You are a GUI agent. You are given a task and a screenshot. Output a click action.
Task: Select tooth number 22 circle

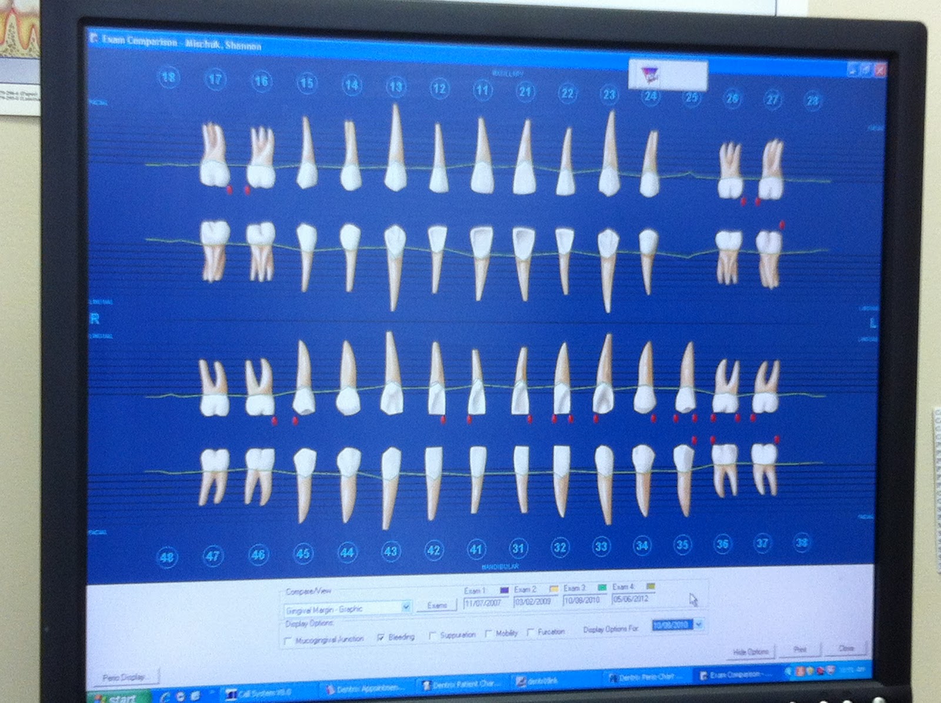coord(567,93)
